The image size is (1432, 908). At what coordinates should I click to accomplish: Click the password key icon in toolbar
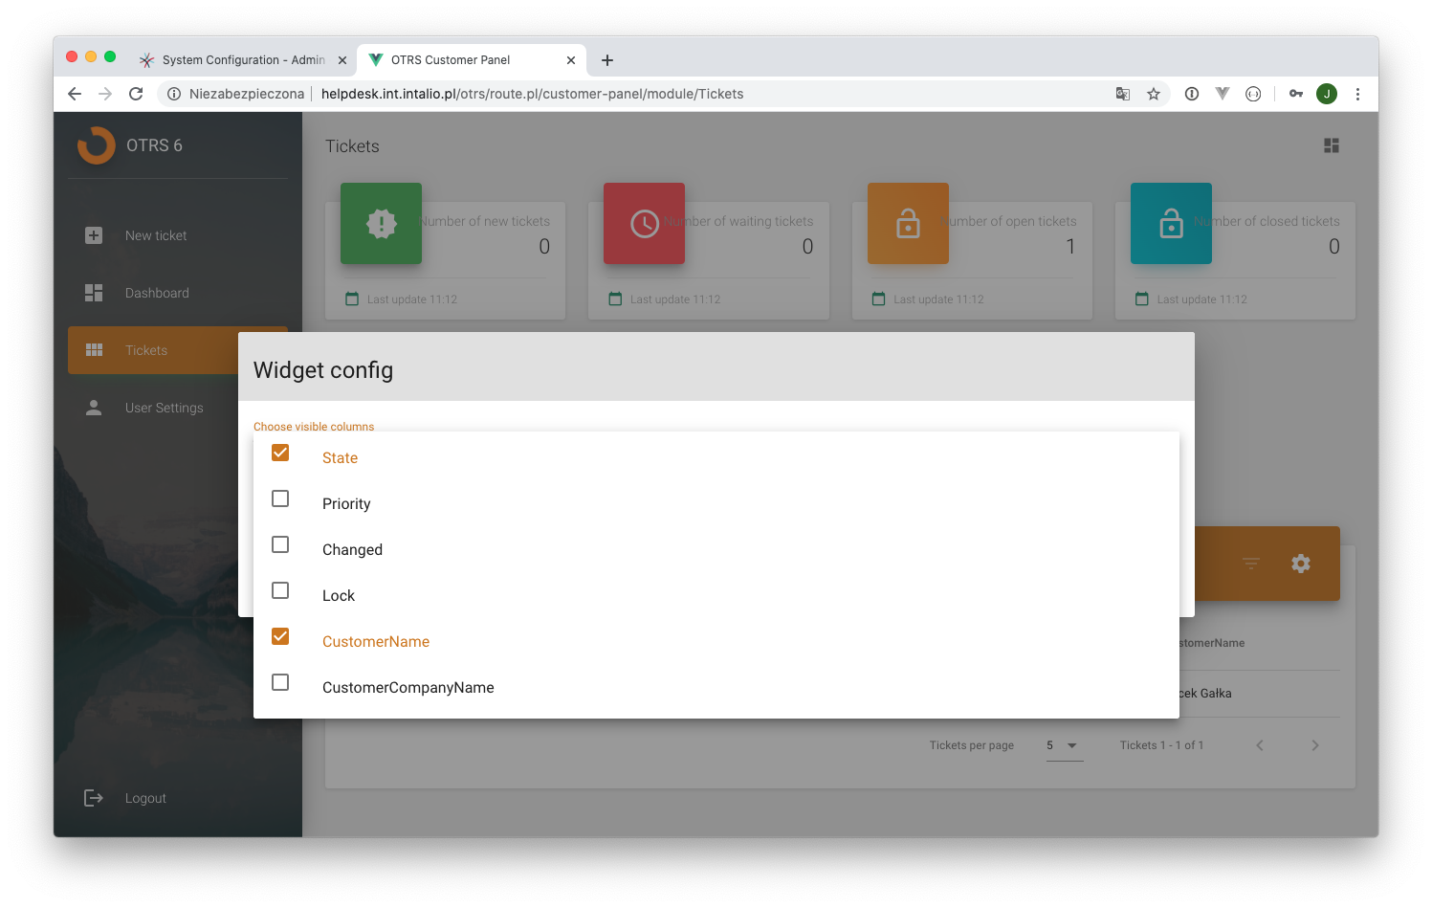[1296, 94]
